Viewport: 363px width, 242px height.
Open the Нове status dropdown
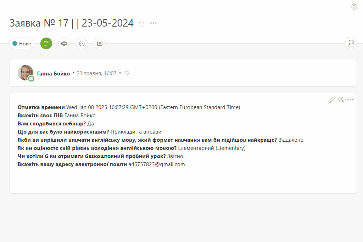point(22,44)
